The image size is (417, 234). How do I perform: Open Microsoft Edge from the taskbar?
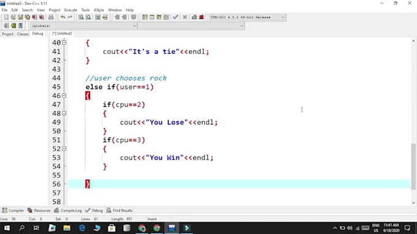[82, 228]
